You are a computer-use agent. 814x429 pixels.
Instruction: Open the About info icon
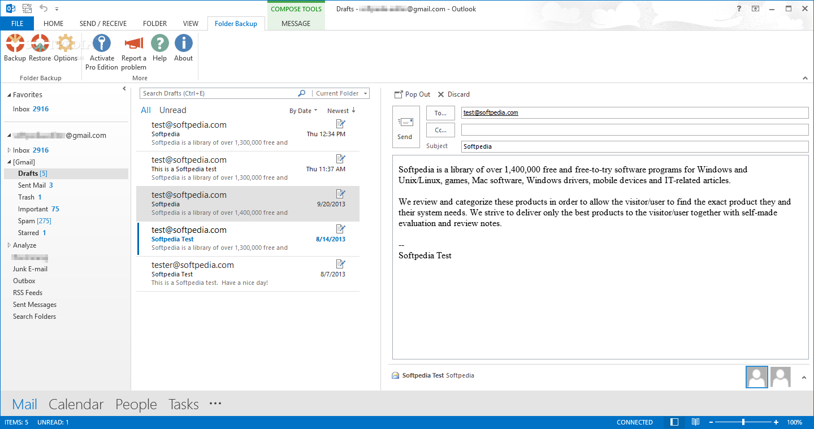(x=183, y=43)
